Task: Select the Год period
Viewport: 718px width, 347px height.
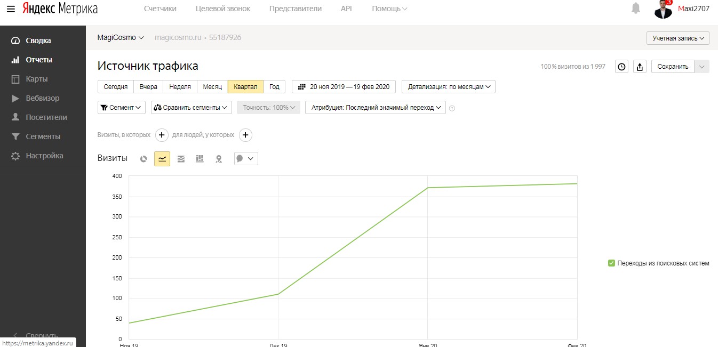Action: (274, 87)
